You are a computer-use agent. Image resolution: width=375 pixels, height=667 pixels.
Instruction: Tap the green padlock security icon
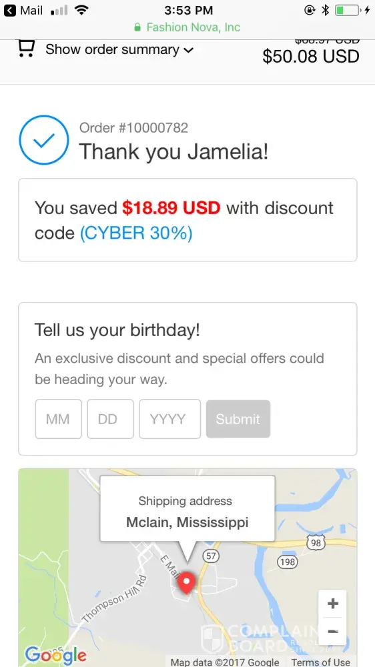[x=137, y=27]
